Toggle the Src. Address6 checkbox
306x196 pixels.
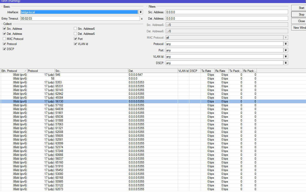point(75,29)
